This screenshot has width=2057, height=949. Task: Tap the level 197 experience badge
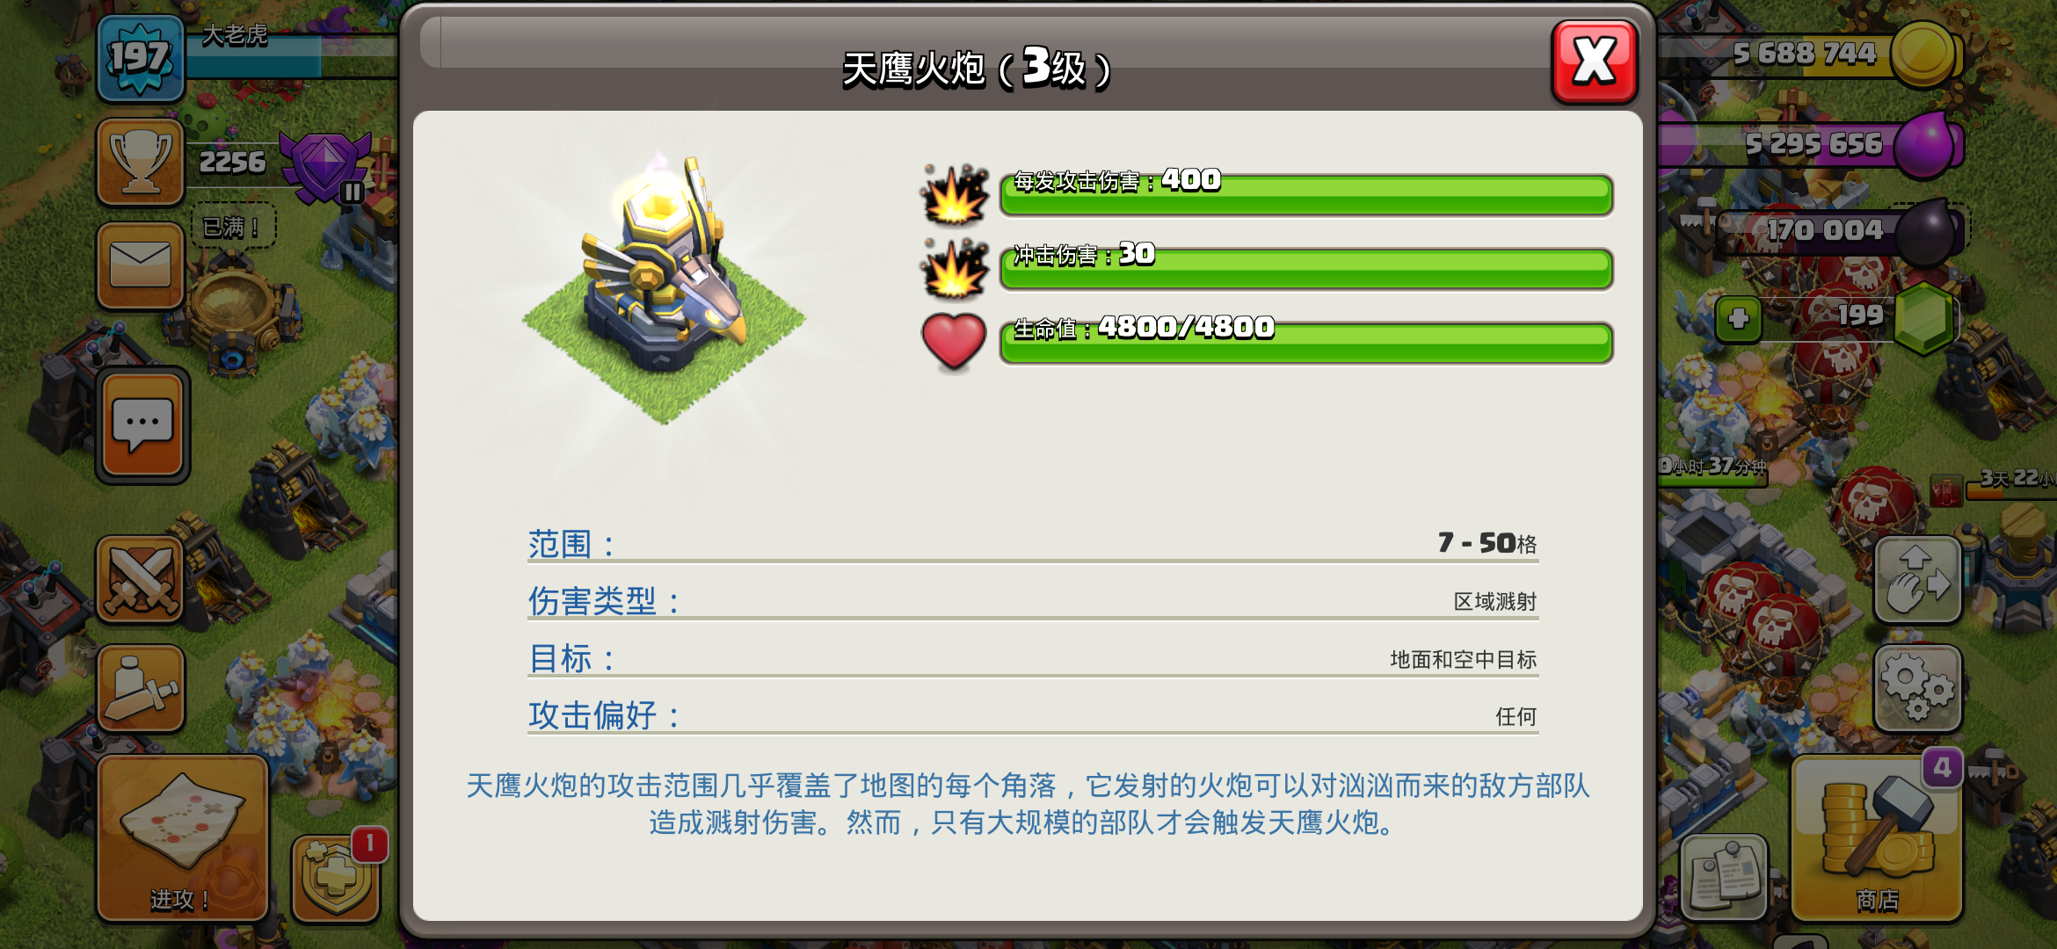click(x=141, y=58)
